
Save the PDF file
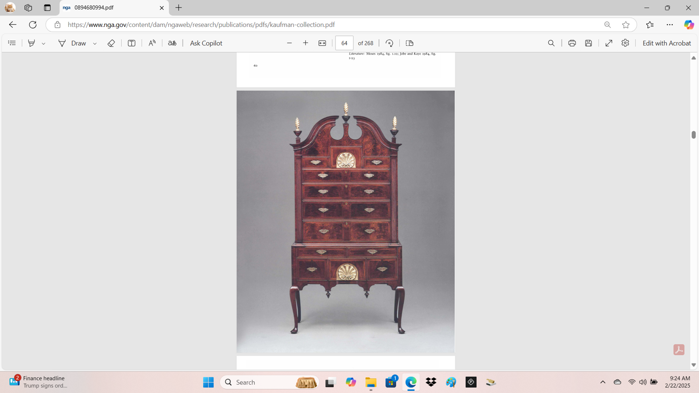pyautogui.click(x=588, y=43)
